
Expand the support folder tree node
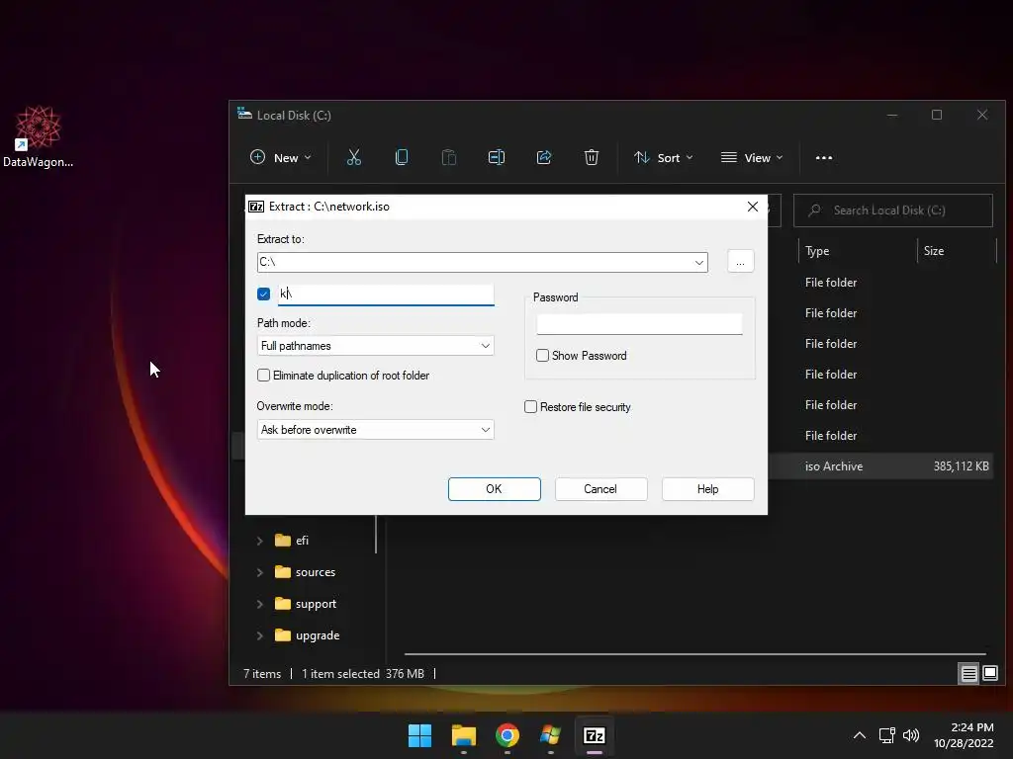(x=260, y=604)
